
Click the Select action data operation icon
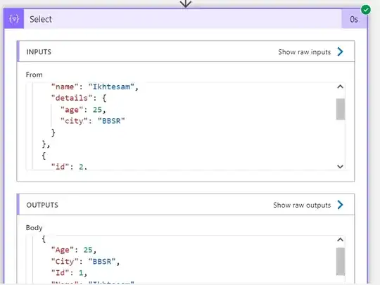click(x=14, y=19)
